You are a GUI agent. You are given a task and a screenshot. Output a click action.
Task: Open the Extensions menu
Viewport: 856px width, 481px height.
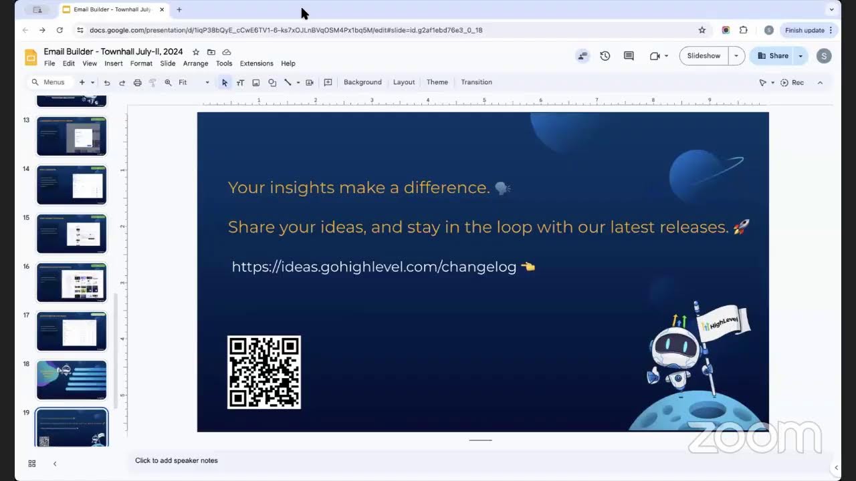[x=257, y=63]
